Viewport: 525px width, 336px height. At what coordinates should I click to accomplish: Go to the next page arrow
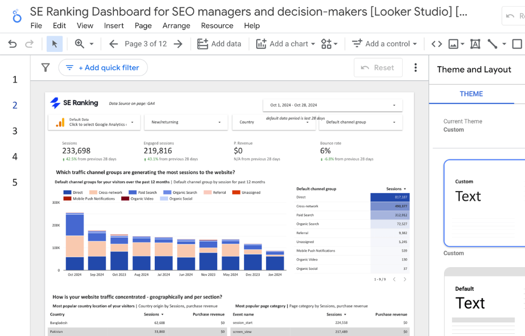(178, 44)
